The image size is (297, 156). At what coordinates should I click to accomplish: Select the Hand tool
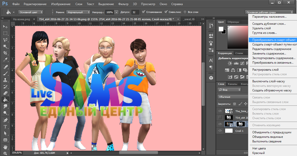point(5,147)
